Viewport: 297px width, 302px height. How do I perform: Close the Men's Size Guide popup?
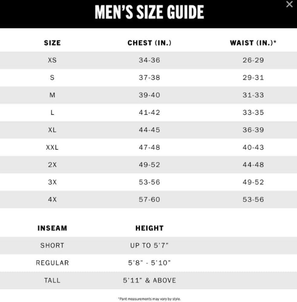point(289,4)
